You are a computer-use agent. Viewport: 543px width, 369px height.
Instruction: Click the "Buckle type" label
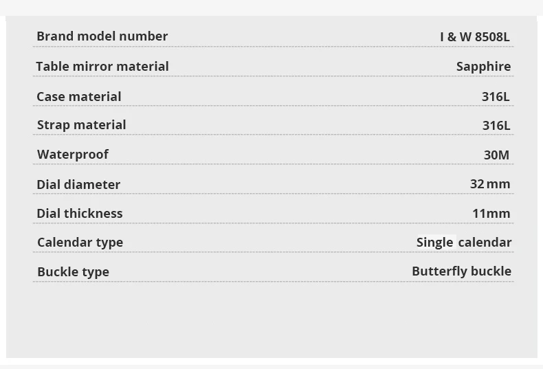[x=73, y=272]
